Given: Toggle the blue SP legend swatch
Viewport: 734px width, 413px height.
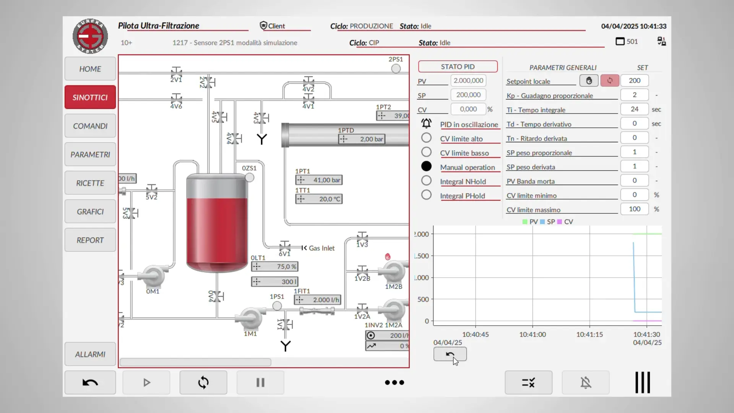Looking at the screenshot, I should pyautogui.click(x=542, y=222).
